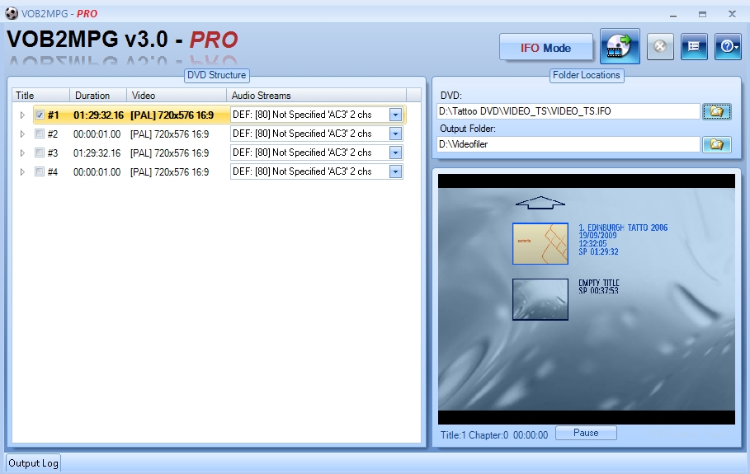
Task: Start conversion with the film disc icon
Action: pos(620,46)
